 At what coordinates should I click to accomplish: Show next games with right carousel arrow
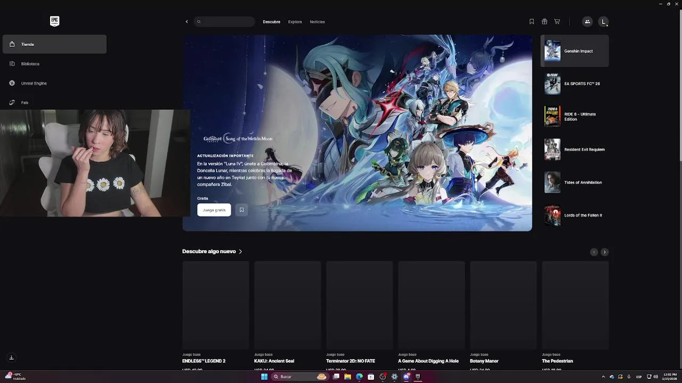coord(604,252)
